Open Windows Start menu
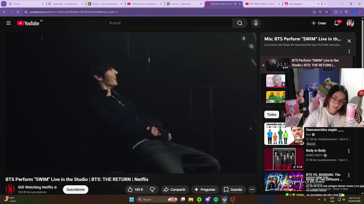The width and height of the screenshot is (364, 204). tap(132, 199)
